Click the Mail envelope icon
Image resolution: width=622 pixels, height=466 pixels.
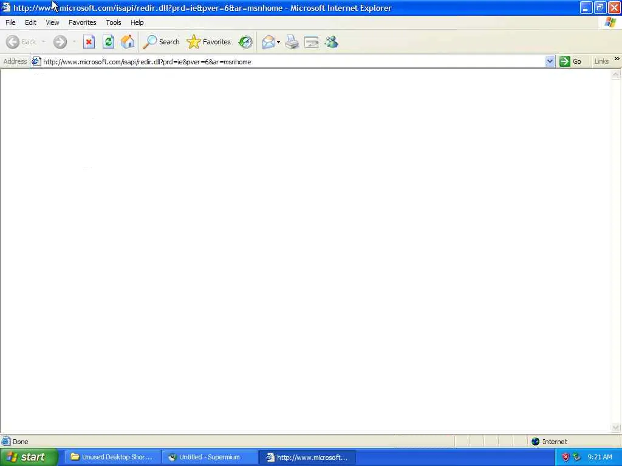268,42
